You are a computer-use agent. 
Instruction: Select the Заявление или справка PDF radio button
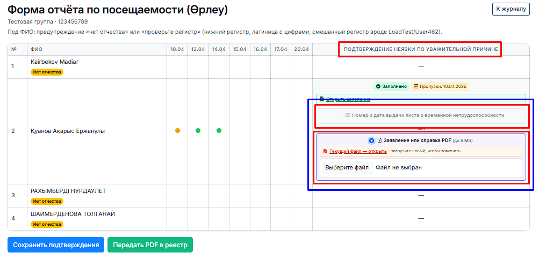pos(371,140)
